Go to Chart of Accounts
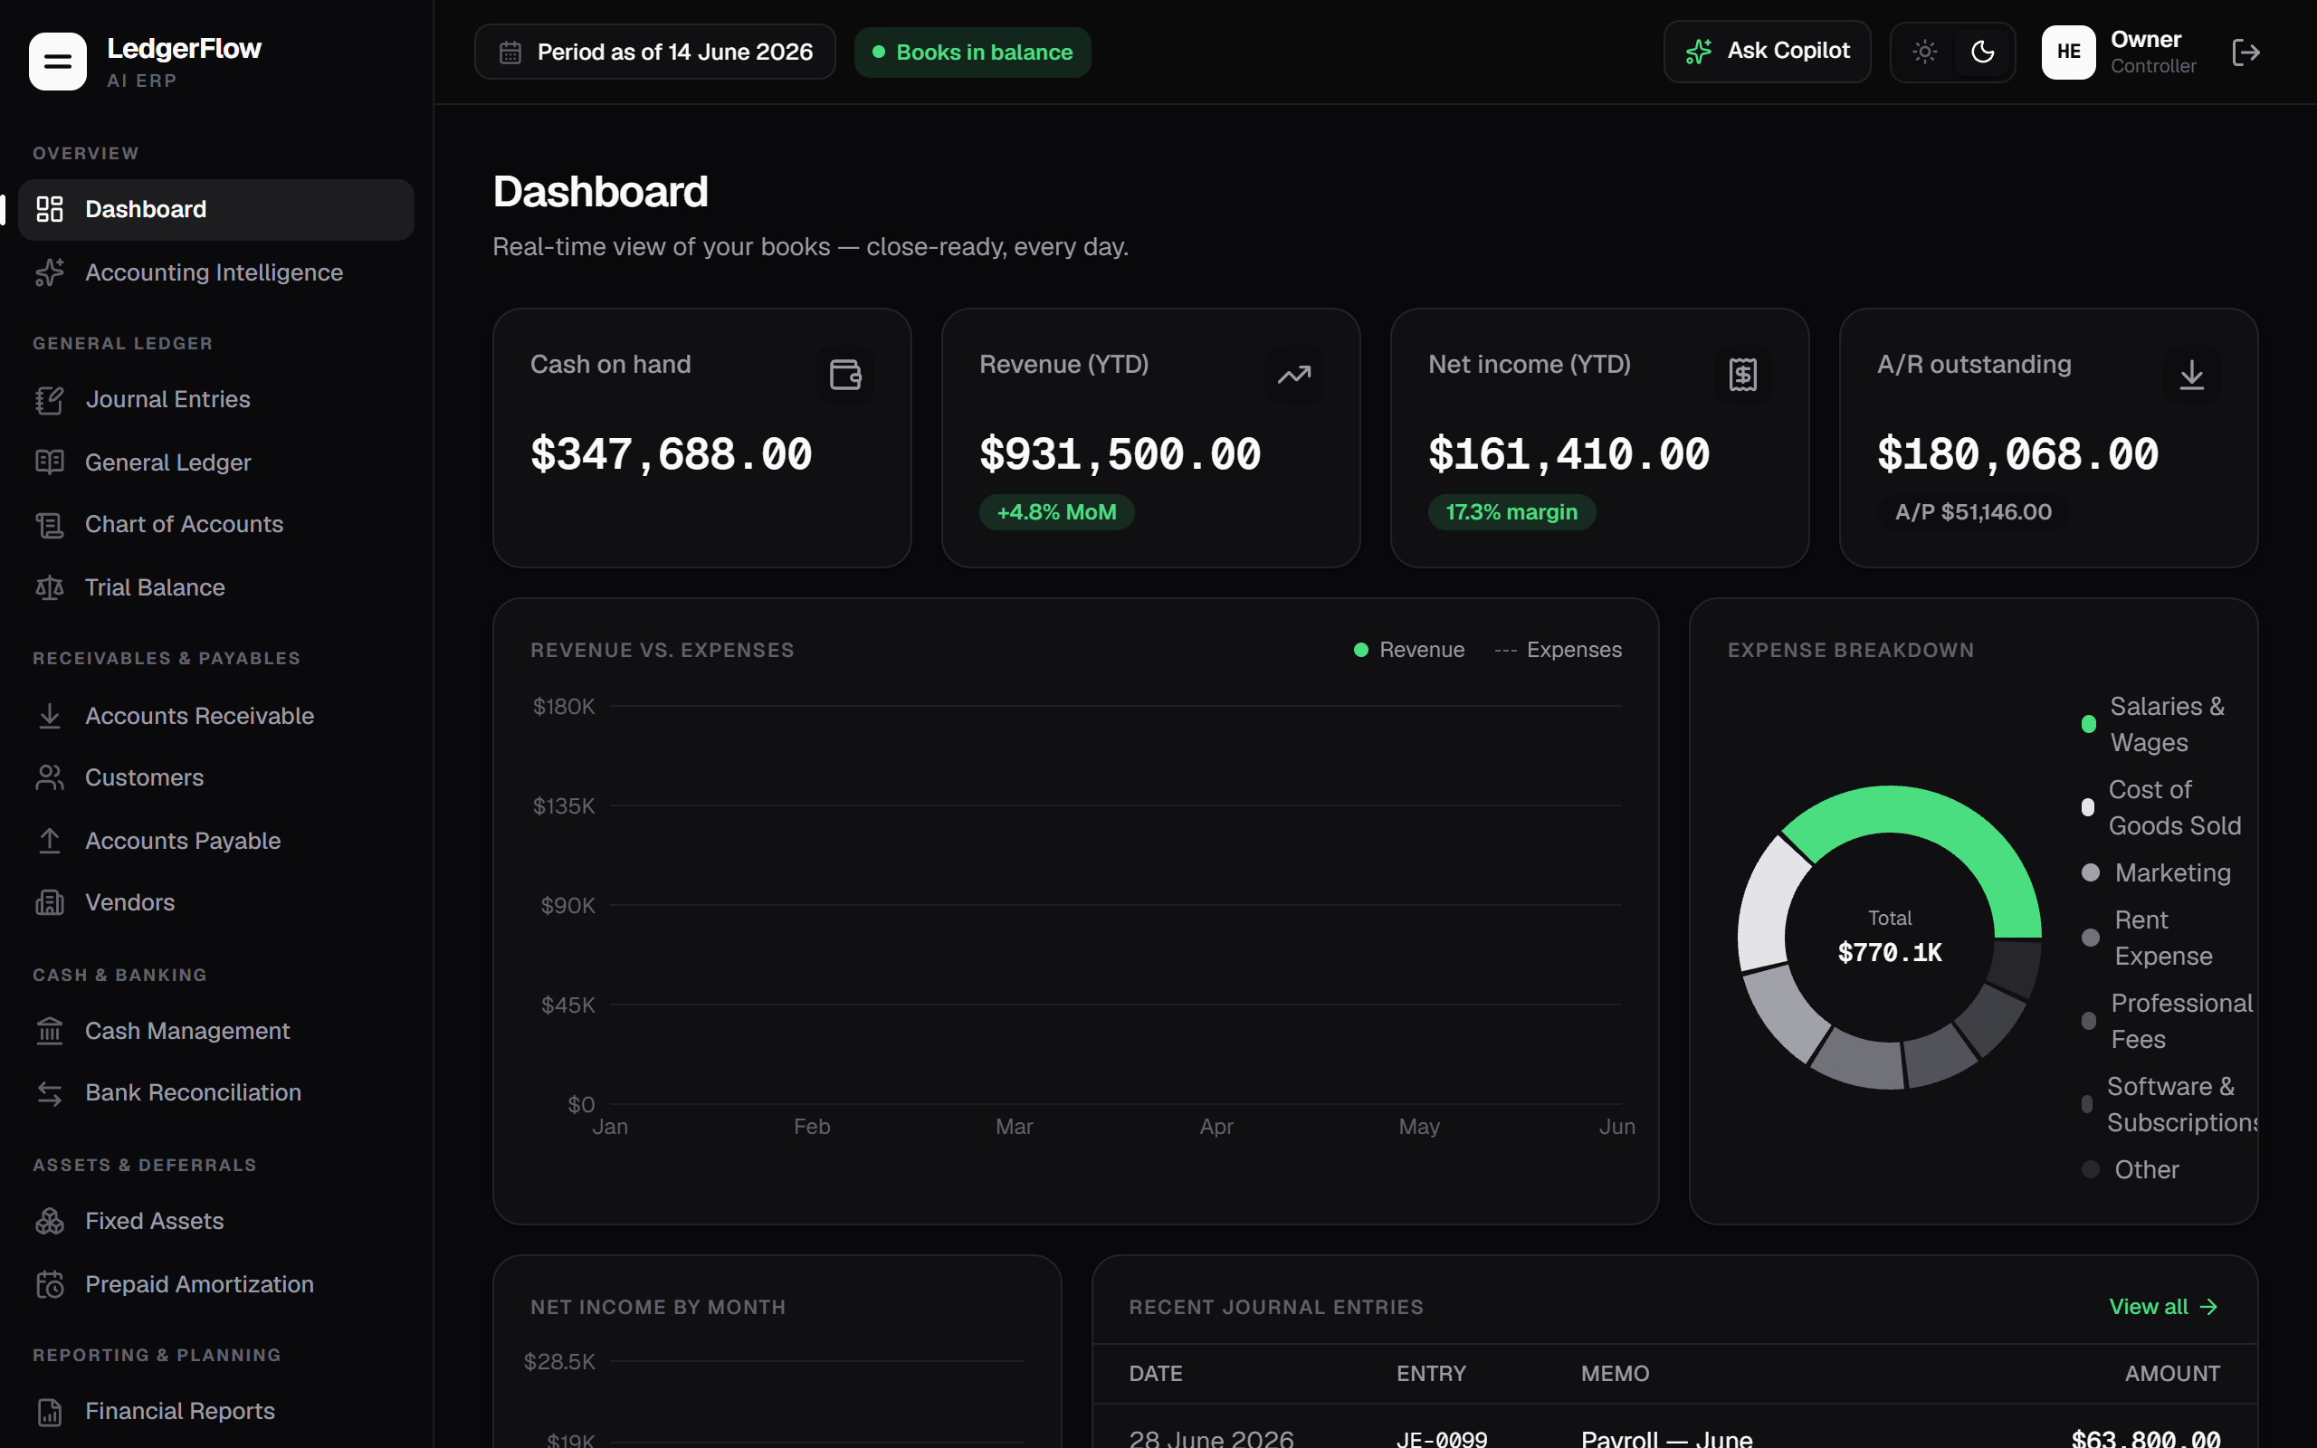 (216, 525)
